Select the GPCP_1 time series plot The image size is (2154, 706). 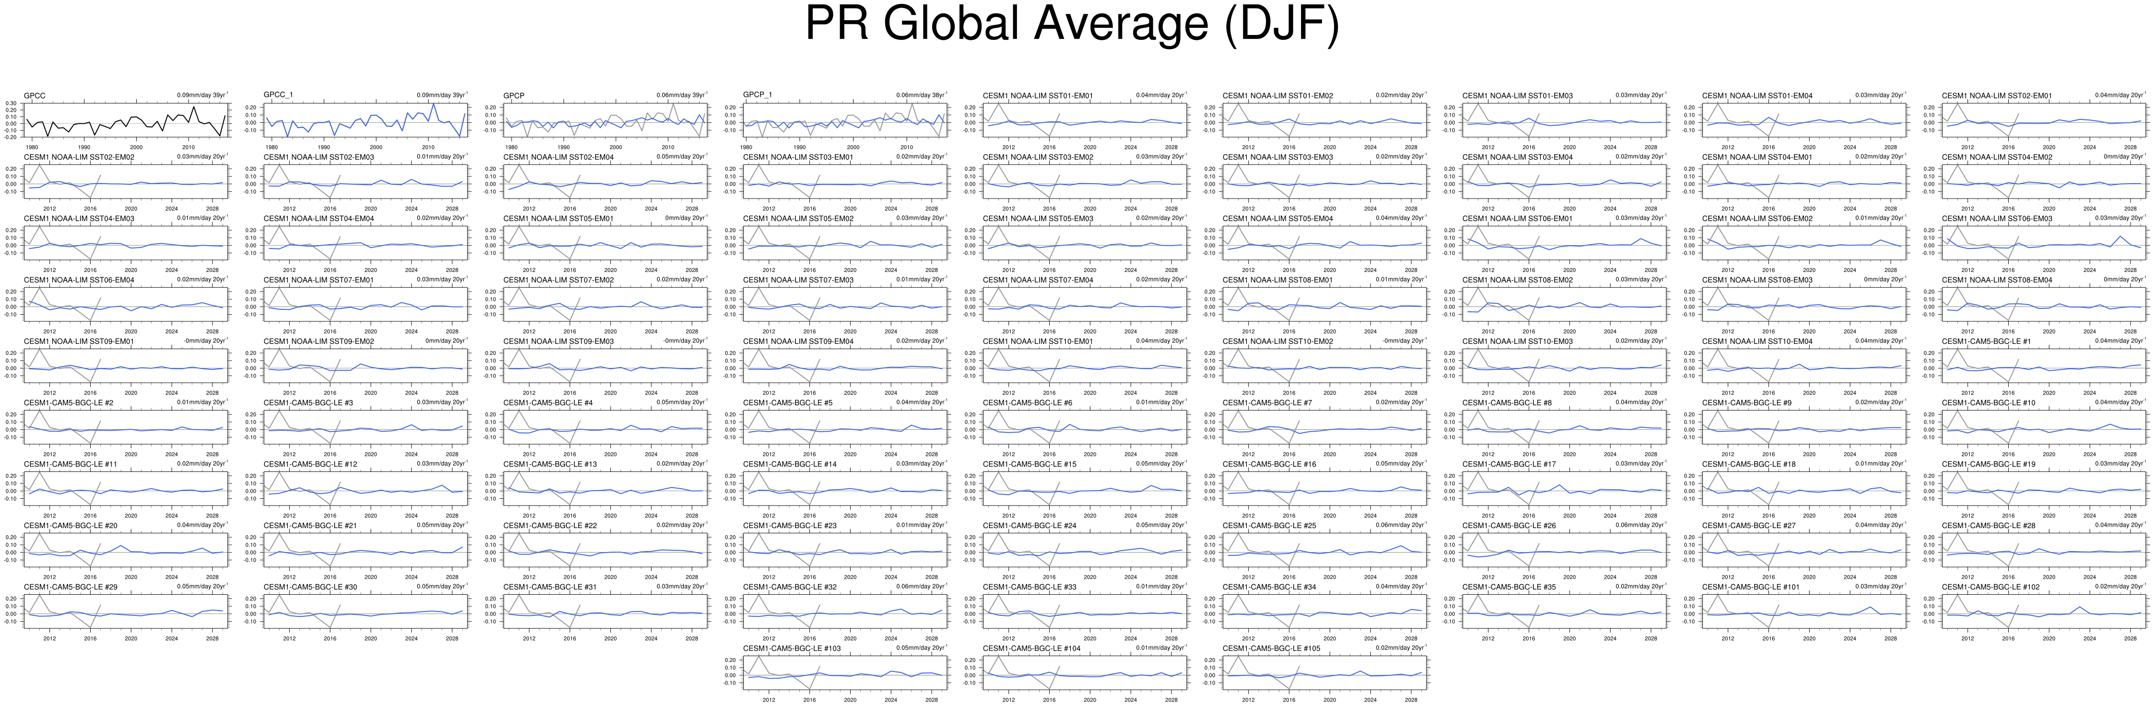844,119
